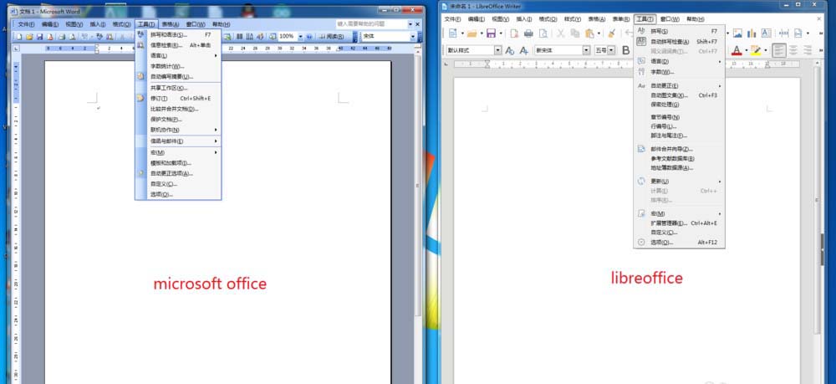The width and height of the screenshot is (836, 384).
Task: Click yellow highlight color swatch in LibreOffice
Action: 756,50
